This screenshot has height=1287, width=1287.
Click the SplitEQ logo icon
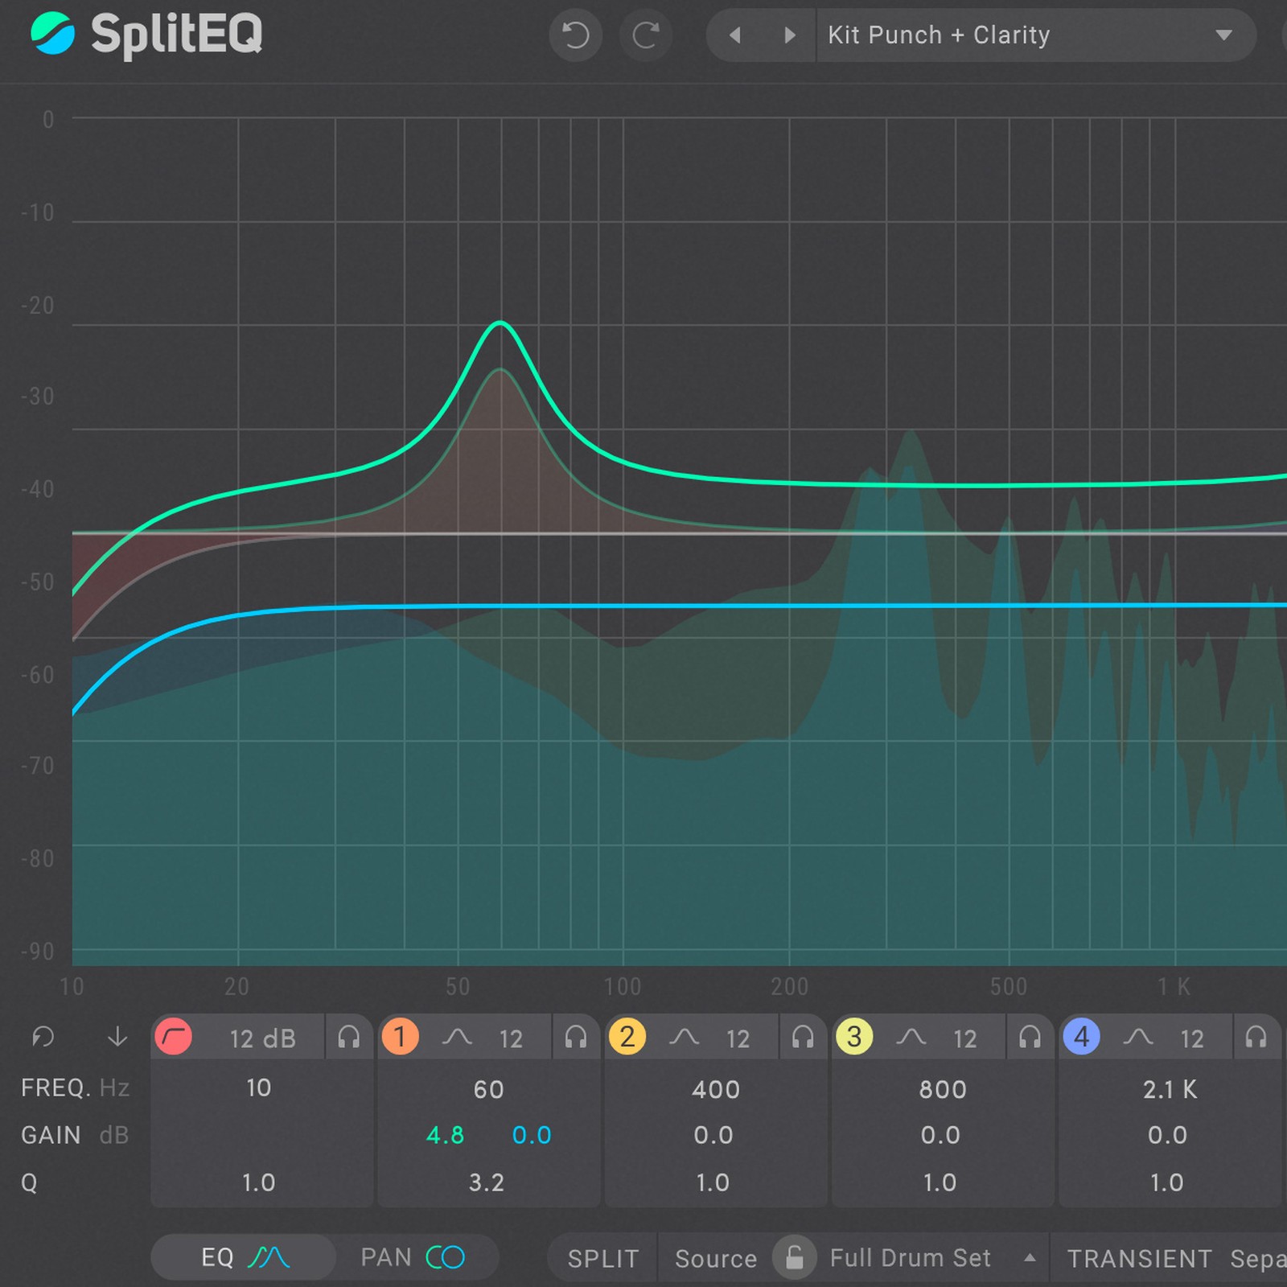coord(53,34)
